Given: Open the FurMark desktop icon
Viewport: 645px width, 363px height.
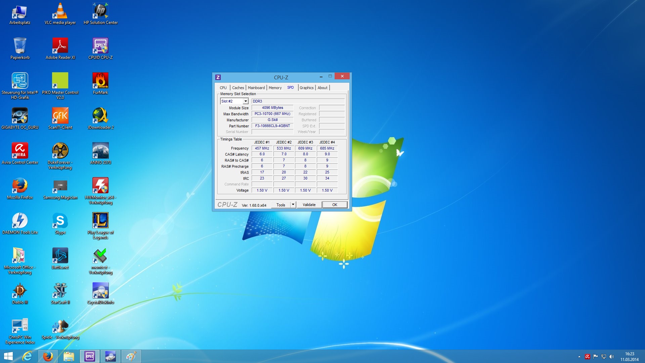Looking at the screenshot, I should pyautogui.click(x=100, y=81).
